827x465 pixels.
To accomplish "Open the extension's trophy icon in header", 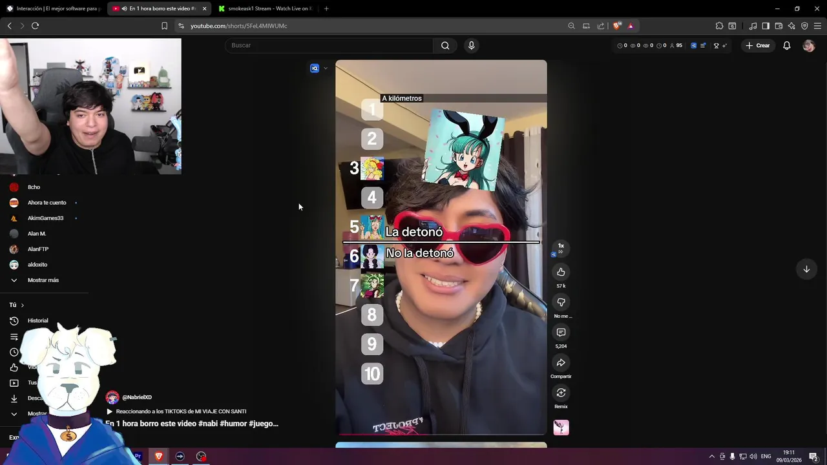I will coord(716,46).
